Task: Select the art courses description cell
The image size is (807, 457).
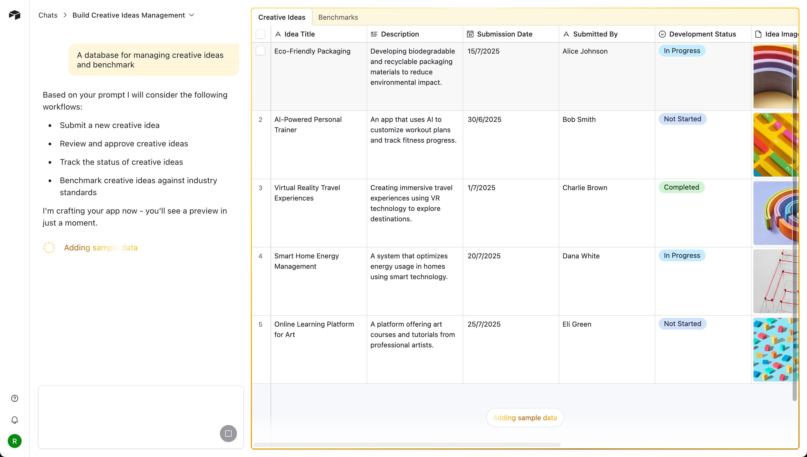Action: pyautogui.click(x=415, y=350)
